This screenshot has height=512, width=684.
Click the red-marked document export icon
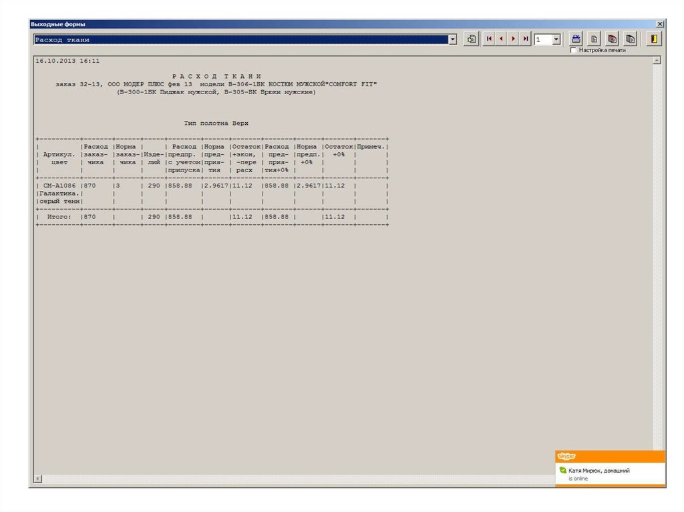612,39
